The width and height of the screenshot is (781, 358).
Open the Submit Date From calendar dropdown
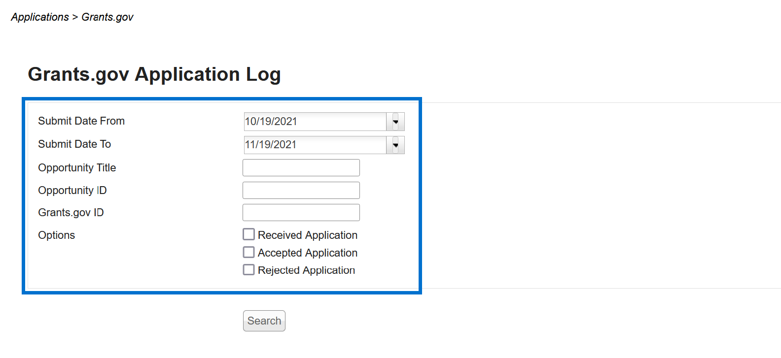tap(395, 122)
